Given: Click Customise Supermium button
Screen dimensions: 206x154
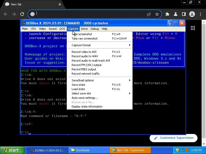Looking at the screenshot, I should pyautogui.click(x=173, y=138).
